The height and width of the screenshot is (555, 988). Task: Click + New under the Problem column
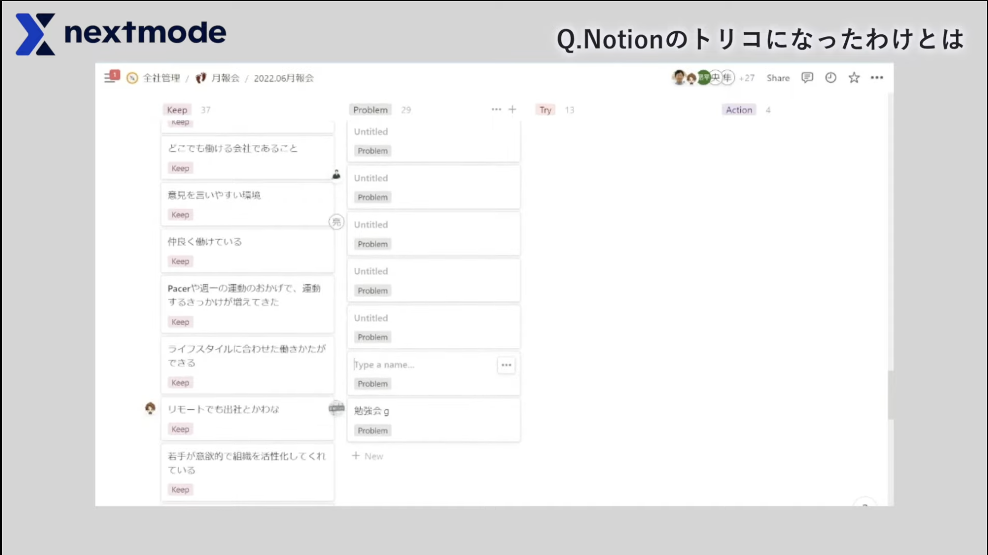[x=368, y=456]
